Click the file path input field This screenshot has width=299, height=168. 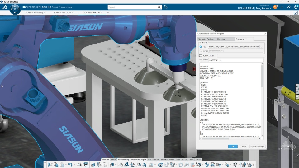click(x=234, y=47)
